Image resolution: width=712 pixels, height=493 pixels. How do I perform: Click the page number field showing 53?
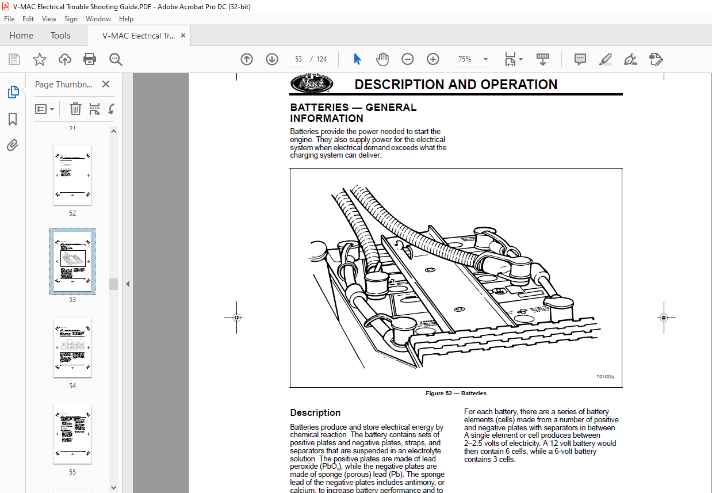click(x=298, y=59)
